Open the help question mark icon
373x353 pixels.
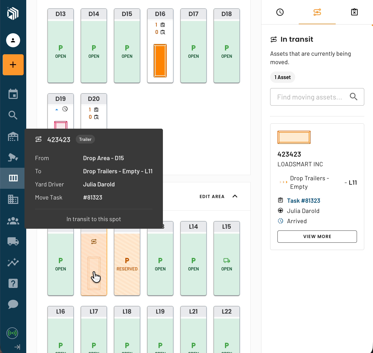pyautogui.click(x=13, y=283)
